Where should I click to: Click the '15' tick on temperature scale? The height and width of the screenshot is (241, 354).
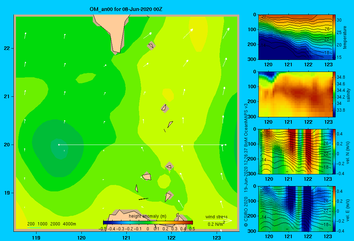tap(339, 57)
